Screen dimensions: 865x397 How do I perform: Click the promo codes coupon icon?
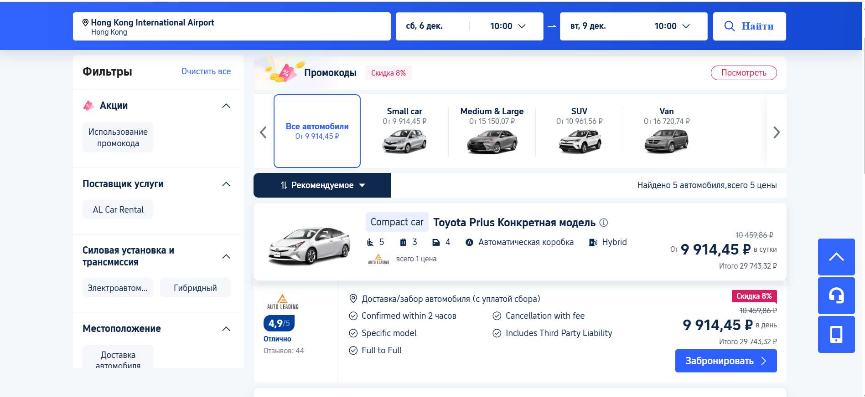click(286, 72)
